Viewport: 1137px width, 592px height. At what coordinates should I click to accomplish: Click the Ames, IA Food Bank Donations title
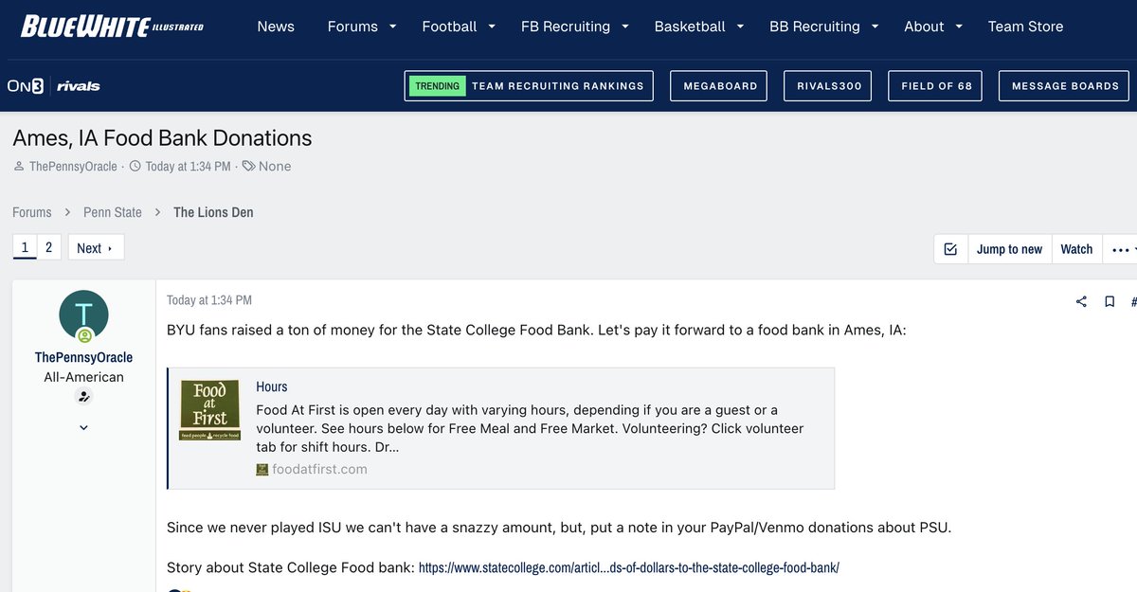coord(162,138)
